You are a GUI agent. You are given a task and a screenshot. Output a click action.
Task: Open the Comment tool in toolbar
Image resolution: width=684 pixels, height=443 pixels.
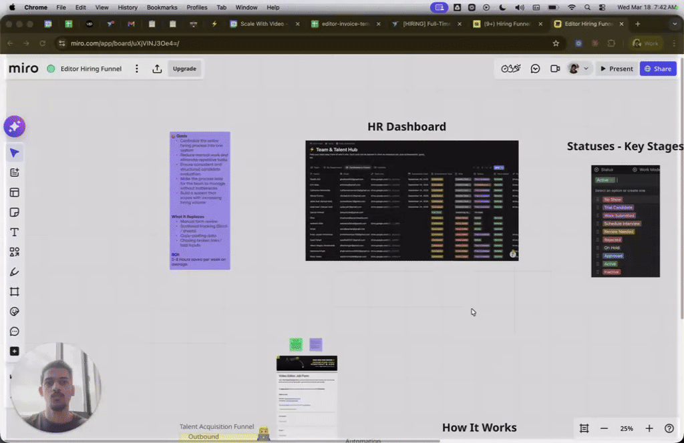click(x=15, y=332)
